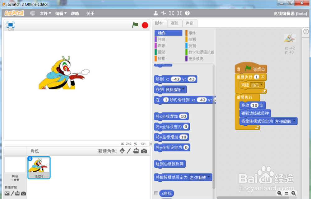Click the monkey sprite on stage
Viewport: 311px width, 199px height.
[x=64, y=72]
